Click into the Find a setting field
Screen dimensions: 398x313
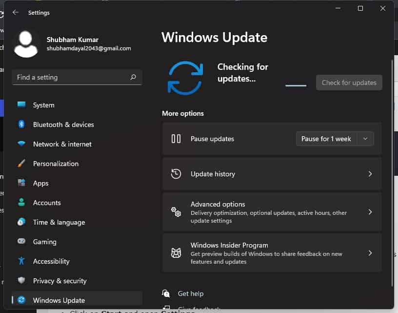point(71,77)
